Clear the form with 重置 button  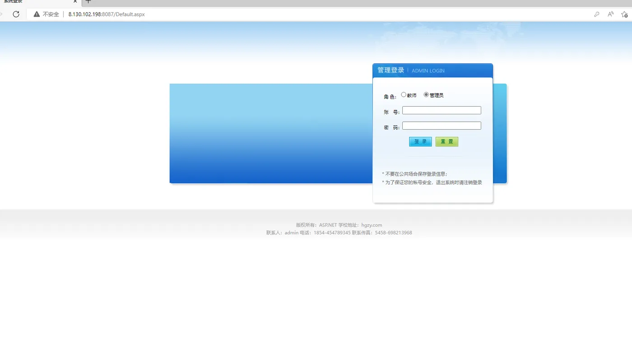[x=447, y=141]
